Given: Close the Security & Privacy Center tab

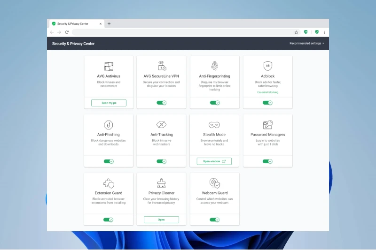Looking at the screenshot, I should coord(101,23).
